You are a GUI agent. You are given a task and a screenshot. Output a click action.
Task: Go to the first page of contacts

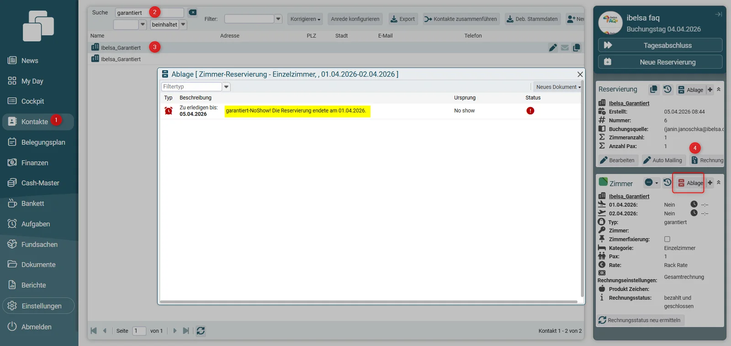click(x=94, y=331)
